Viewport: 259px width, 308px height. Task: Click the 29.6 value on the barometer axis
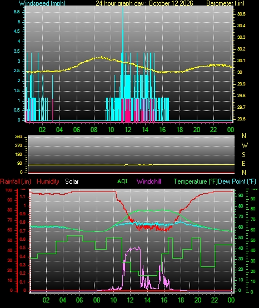(241, 119)
